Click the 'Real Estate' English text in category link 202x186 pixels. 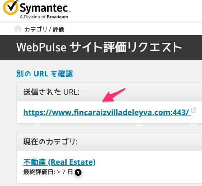(x=72, y=162)
